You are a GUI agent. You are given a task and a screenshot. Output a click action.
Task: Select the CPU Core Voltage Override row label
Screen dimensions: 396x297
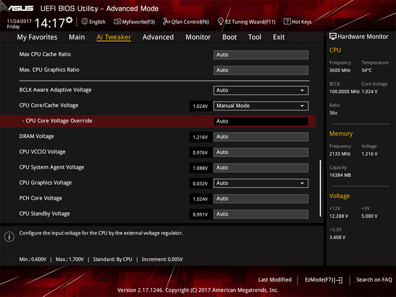coord(57,120)
